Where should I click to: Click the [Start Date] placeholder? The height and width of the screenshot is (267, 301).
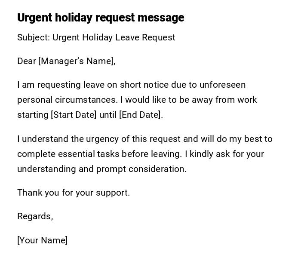point(74,115)
